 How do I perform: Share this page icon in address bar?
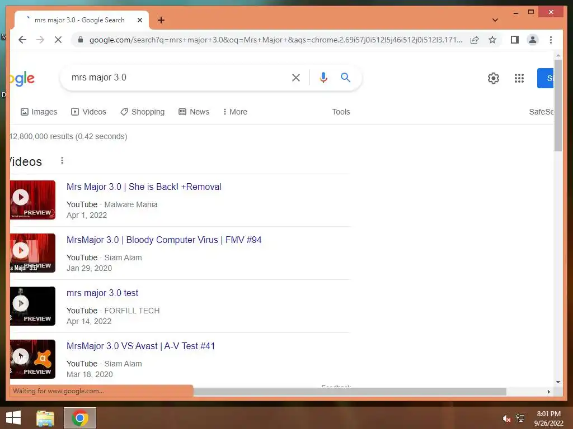[x=475, y=40]
